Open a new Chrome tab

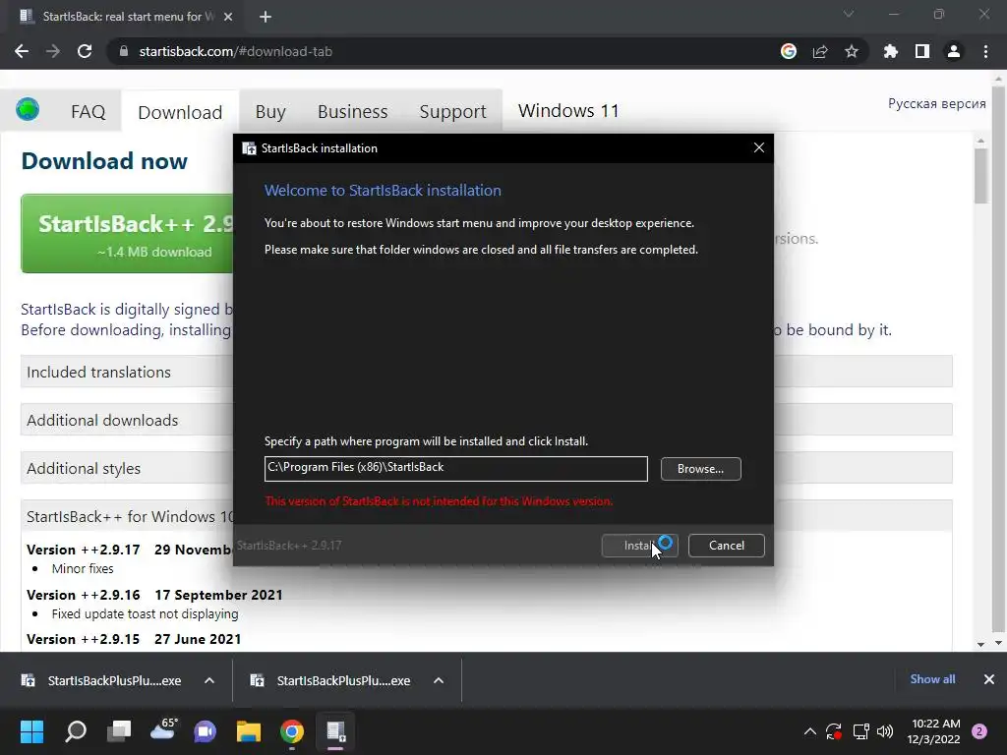pos(266,17)
